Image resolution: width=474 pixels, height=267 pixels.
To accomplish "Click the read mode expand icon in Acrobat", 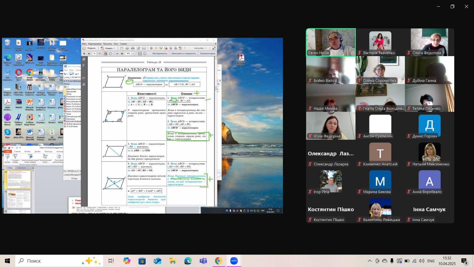I will click(214, 48).
